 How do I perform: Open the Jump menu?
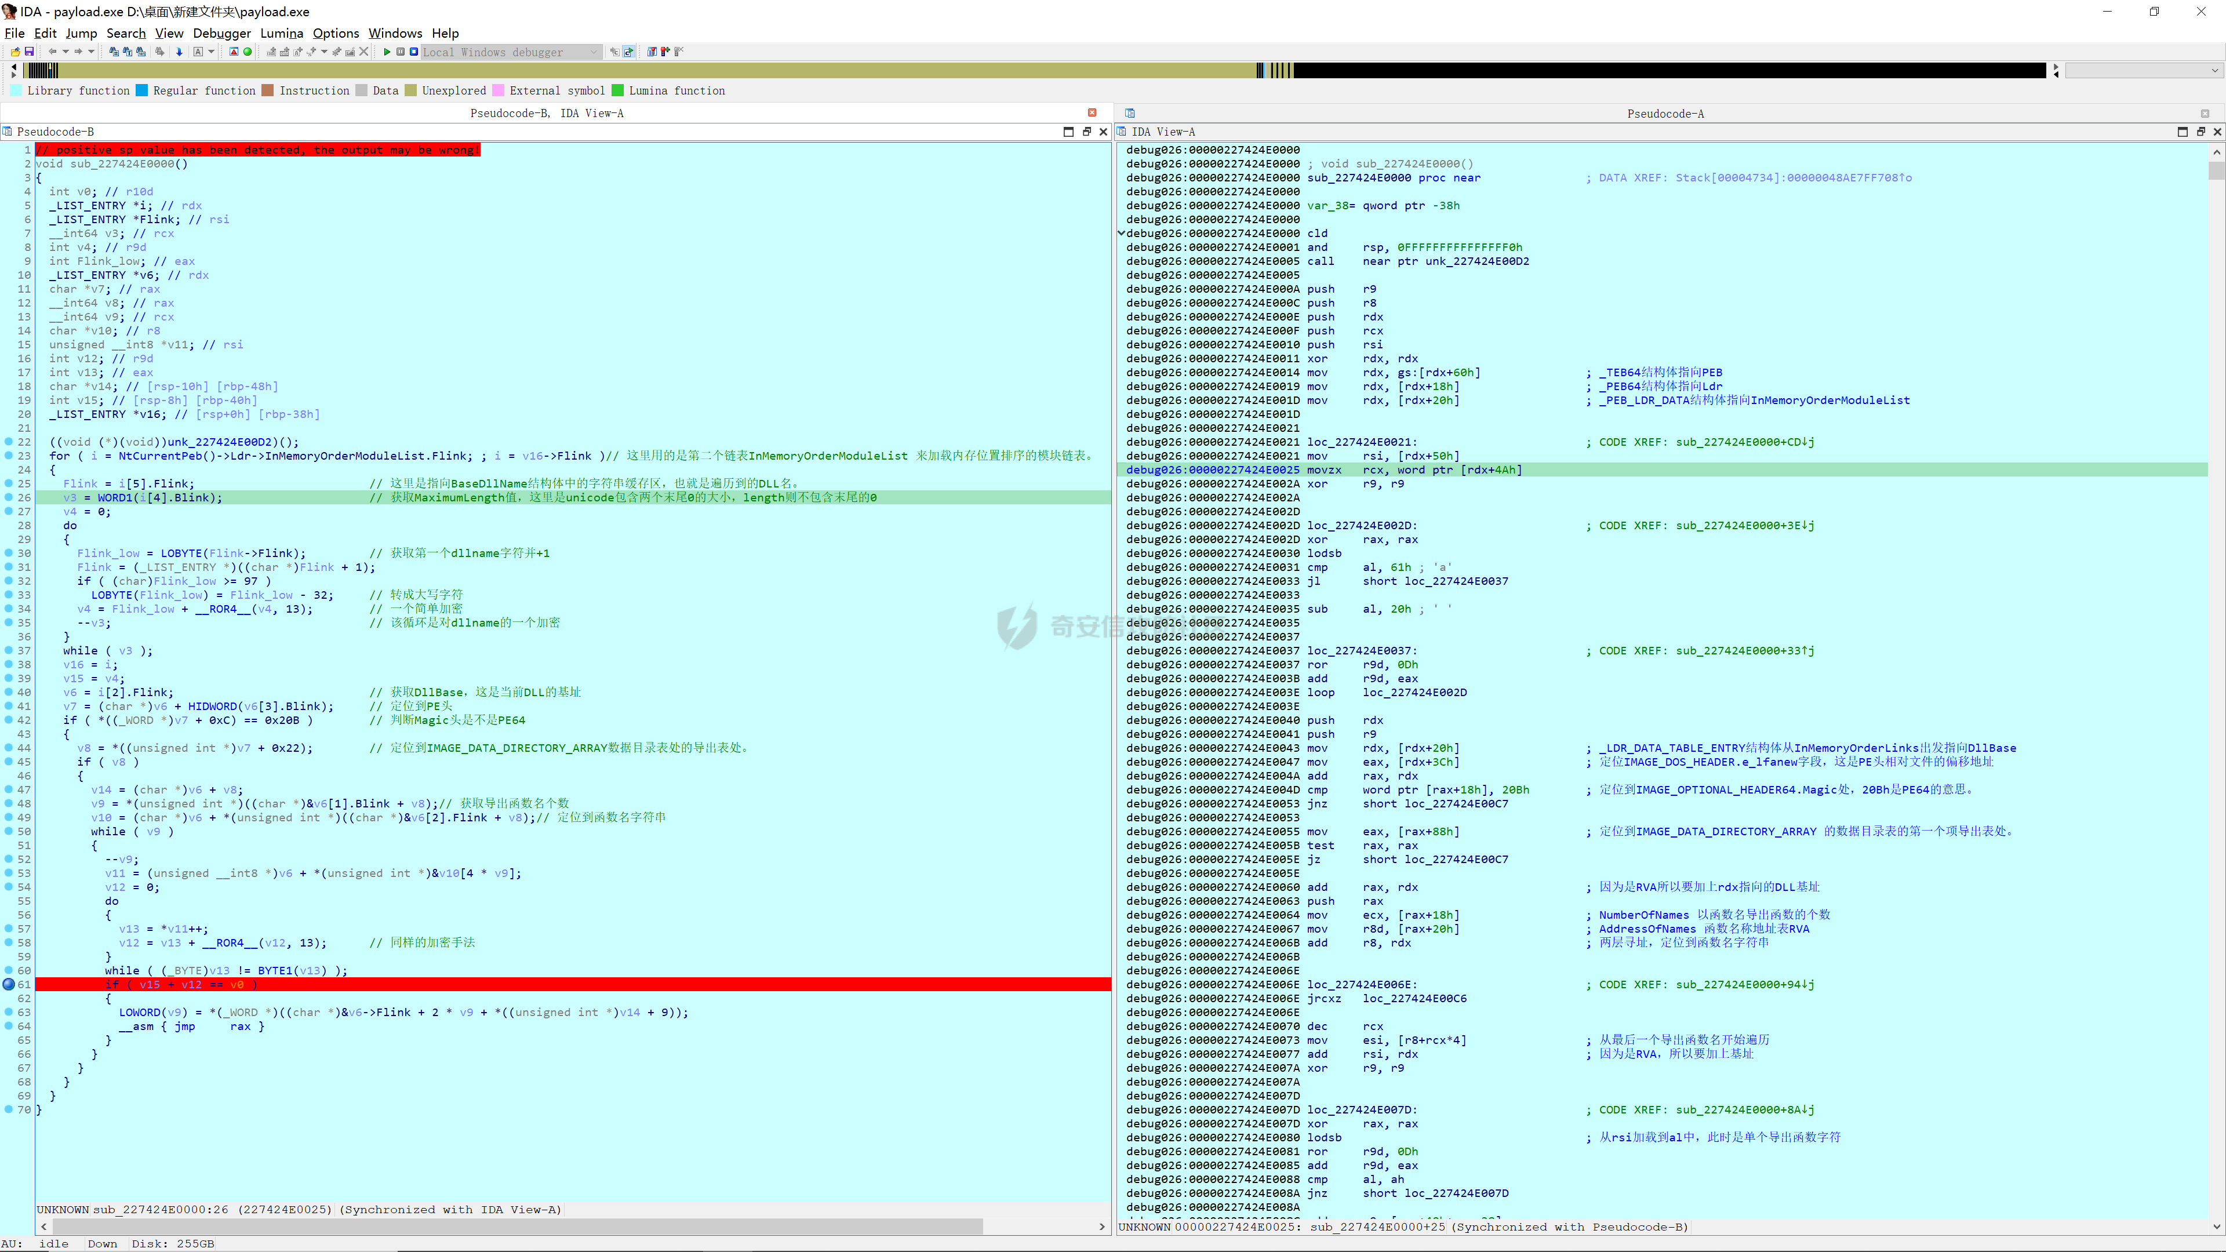(x=81, y=33)
